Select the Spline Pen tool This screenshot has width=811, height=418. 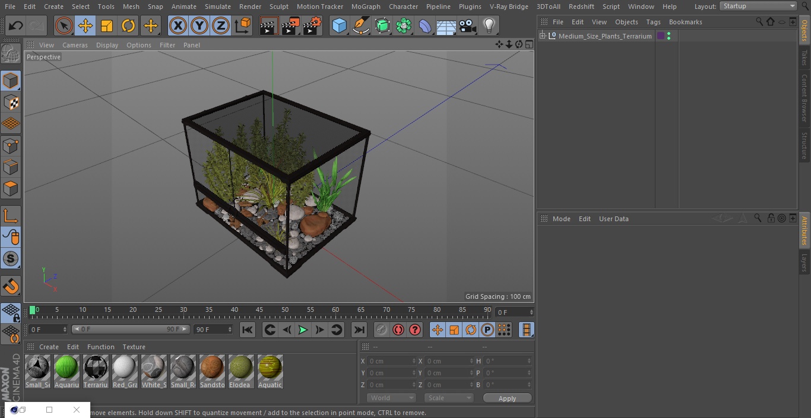pos(361,25)
